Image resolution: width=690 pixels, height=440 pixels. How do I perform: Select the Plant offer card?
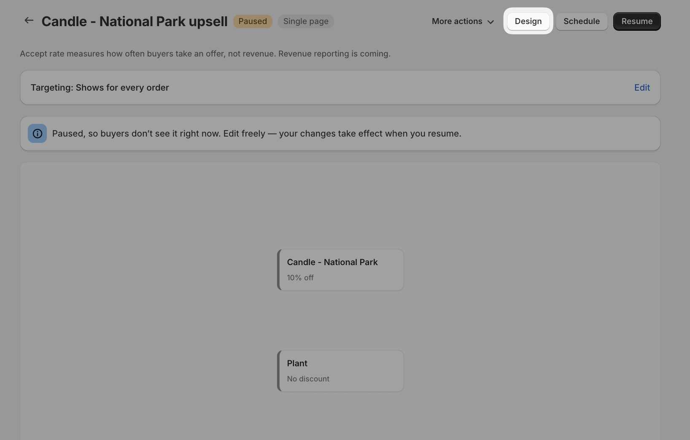click(x=340, y=371)
